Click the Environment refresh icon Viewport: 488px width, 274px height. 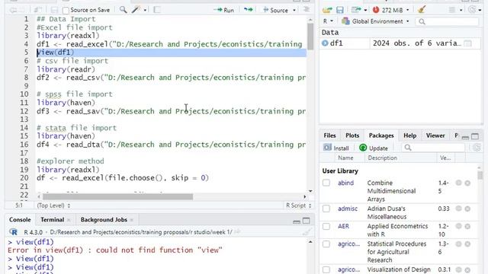tap(472, 10)
